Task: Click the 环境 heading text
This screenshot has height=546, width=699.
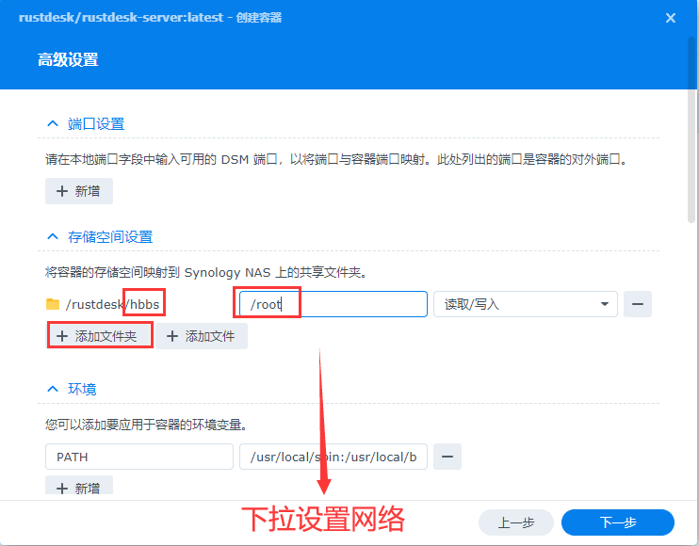Action: [82, 389]
